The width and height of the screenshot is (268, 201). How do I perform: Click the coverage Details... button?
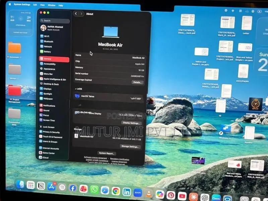pos(138,82)
